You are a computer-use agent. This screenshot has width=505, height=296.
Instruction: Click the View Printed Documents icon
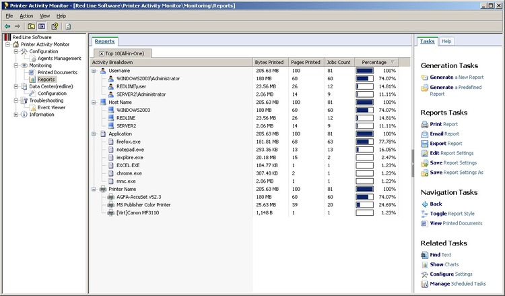[x=424, y=223]
